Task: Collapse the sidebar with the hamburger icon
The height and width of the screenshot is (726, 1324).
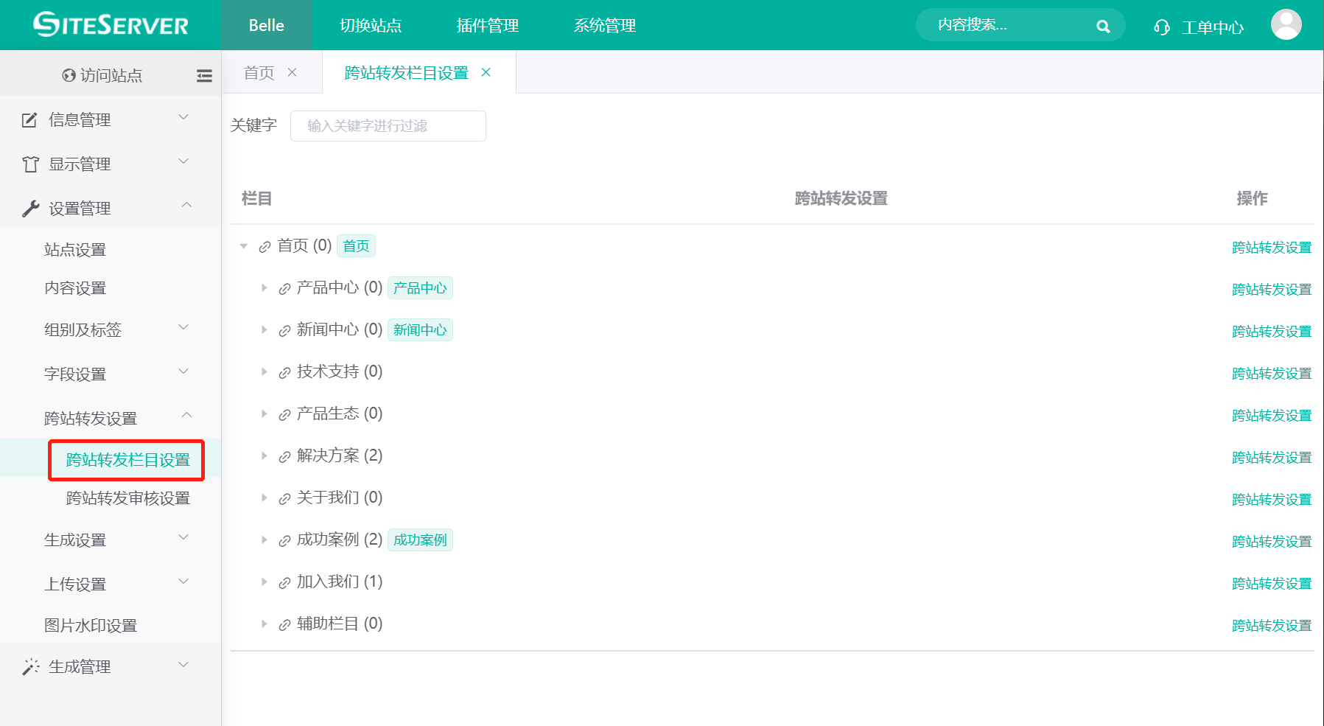Action: [204, 74]
